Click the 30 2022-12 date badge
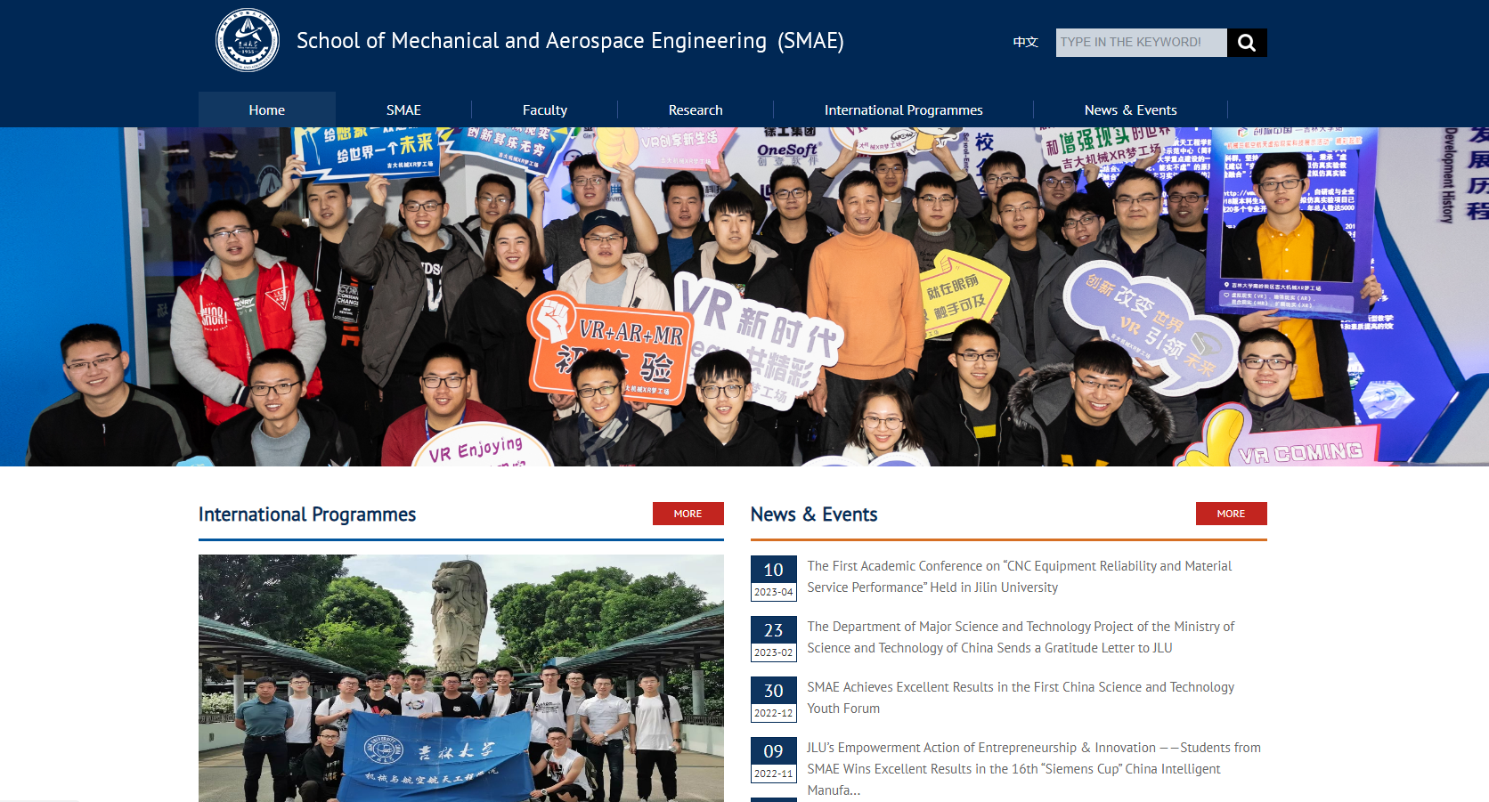This screenshot has width=1489, height=802. coord(773,700)
